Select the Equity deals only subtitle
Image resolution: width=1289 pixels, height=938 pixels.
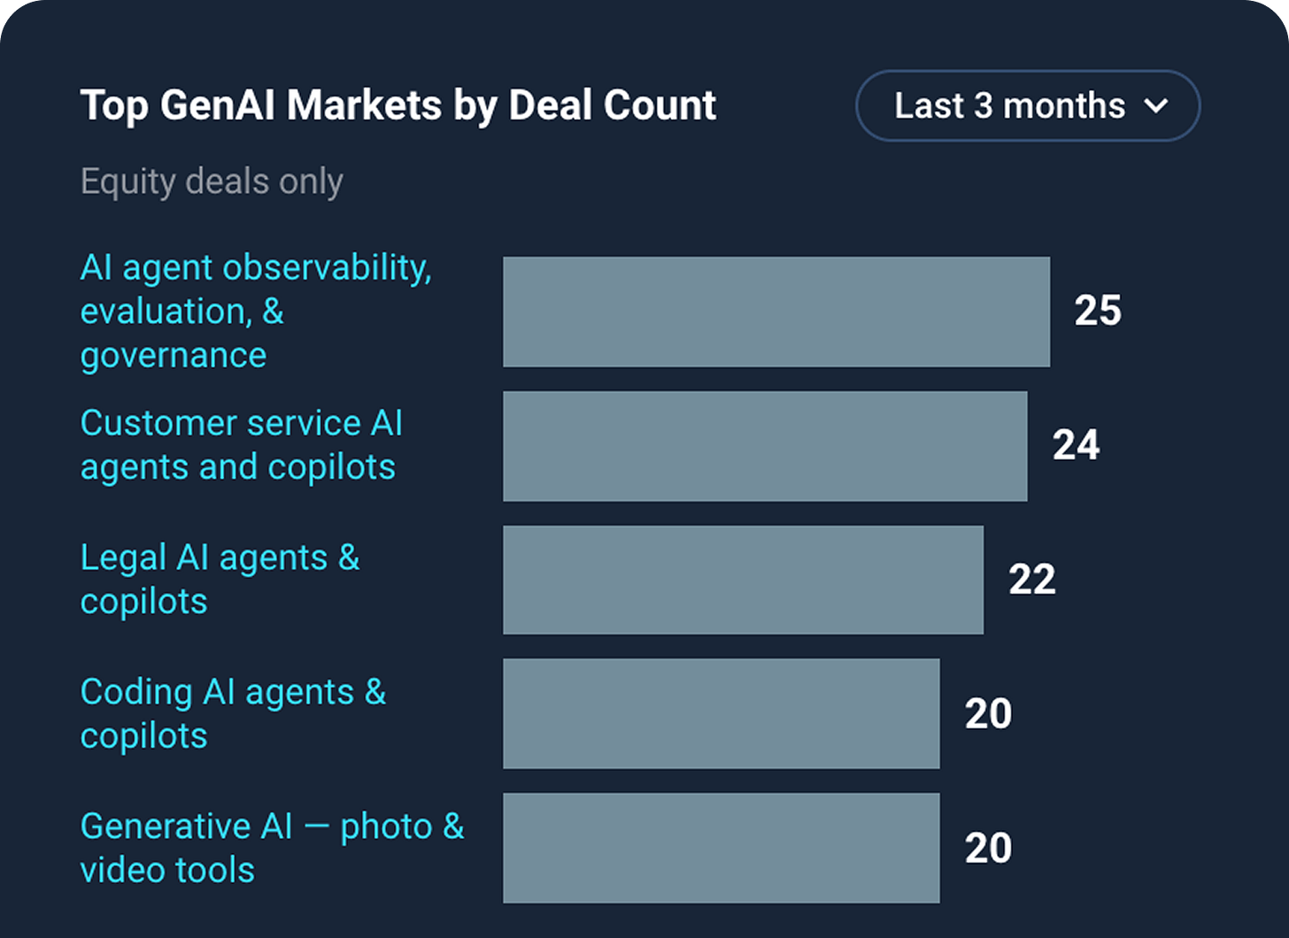point(212,181)
